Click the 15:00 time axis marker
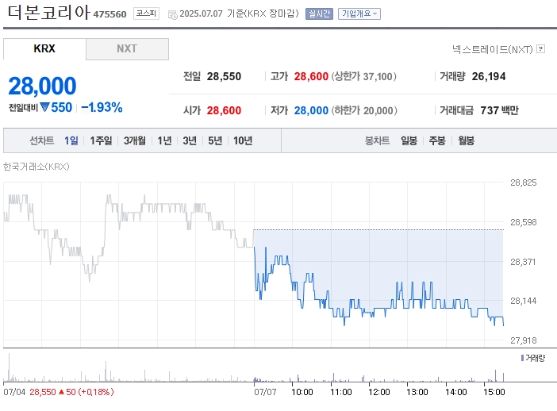This screenshot has width=557, height=411. click(494, 392)
